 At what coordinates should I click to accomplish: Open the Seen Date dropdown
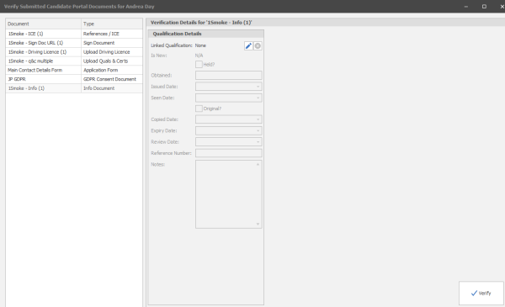click(x=258, y=98)
